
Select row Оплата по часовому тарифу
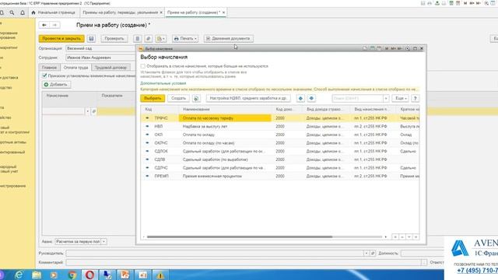(280, 118)
